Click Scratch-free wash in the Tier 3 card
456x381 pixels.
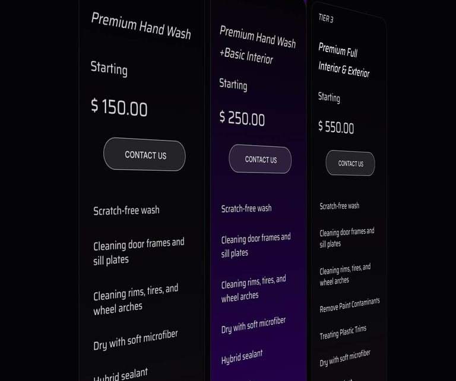(340, 206)
